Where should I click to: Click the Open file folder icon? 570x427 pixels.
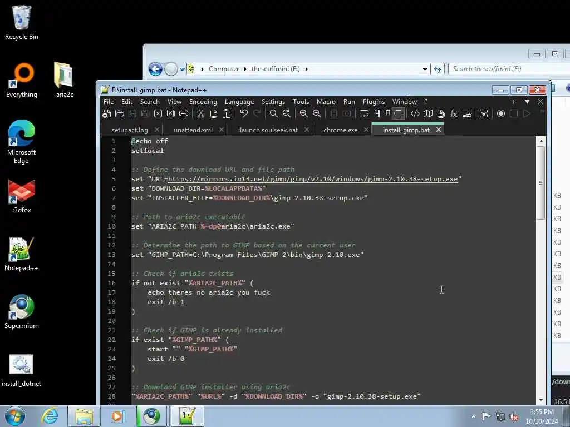coord(120,114)
